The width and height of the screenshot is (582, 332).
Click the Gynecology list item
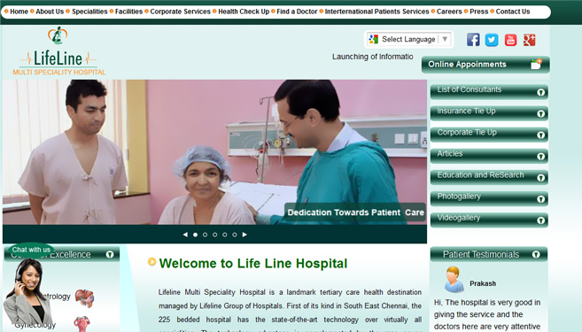[35, 325]
